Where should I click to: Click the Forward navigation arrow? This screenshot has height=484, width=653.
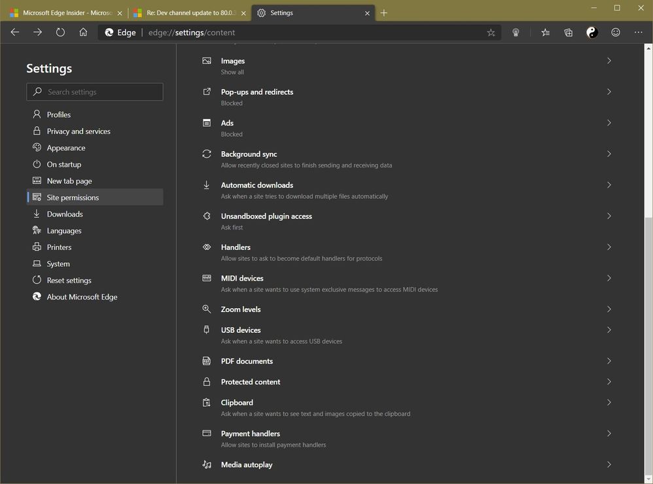(x=37, y=33)
